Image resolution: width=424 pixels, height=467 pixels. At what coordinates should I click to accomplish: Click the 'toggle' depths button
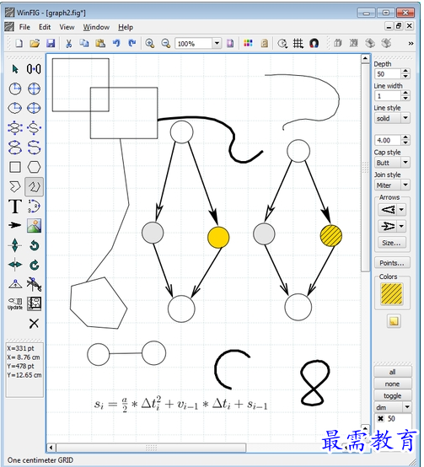pos(393,395)
